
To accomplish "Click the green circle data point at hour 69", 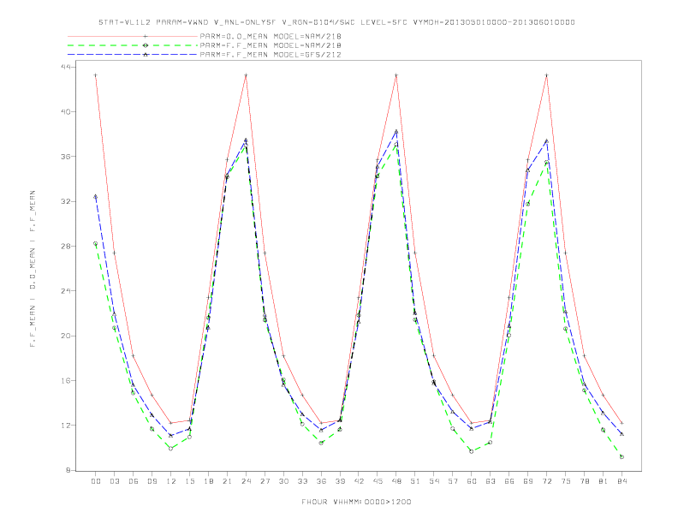I will (x=528, y=204).
